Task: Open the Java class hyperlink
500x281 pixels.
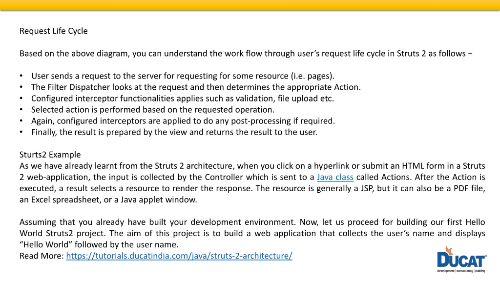Action: pos(335,177)
